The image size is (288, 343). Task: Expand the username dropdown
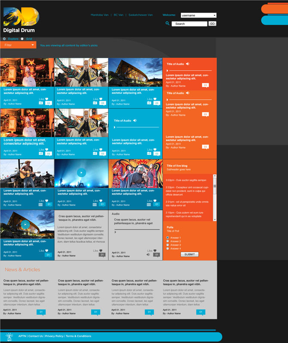pos(198,15)
